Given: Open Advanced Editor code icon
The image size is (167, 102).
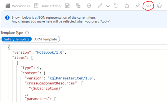Looking at the screenshot, I should tap(148, 6).
